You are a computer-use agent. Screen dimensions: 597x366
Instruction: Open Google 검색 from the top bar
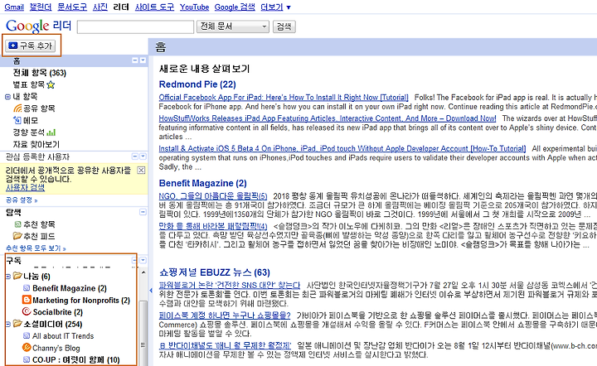click(x=235, y=7)
